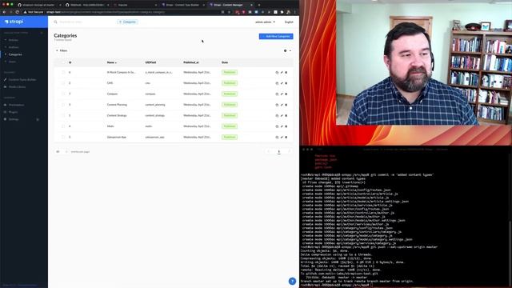Delete the A Moral Compass row
Viewport: 512px width, 288px height.
point(286,73)
